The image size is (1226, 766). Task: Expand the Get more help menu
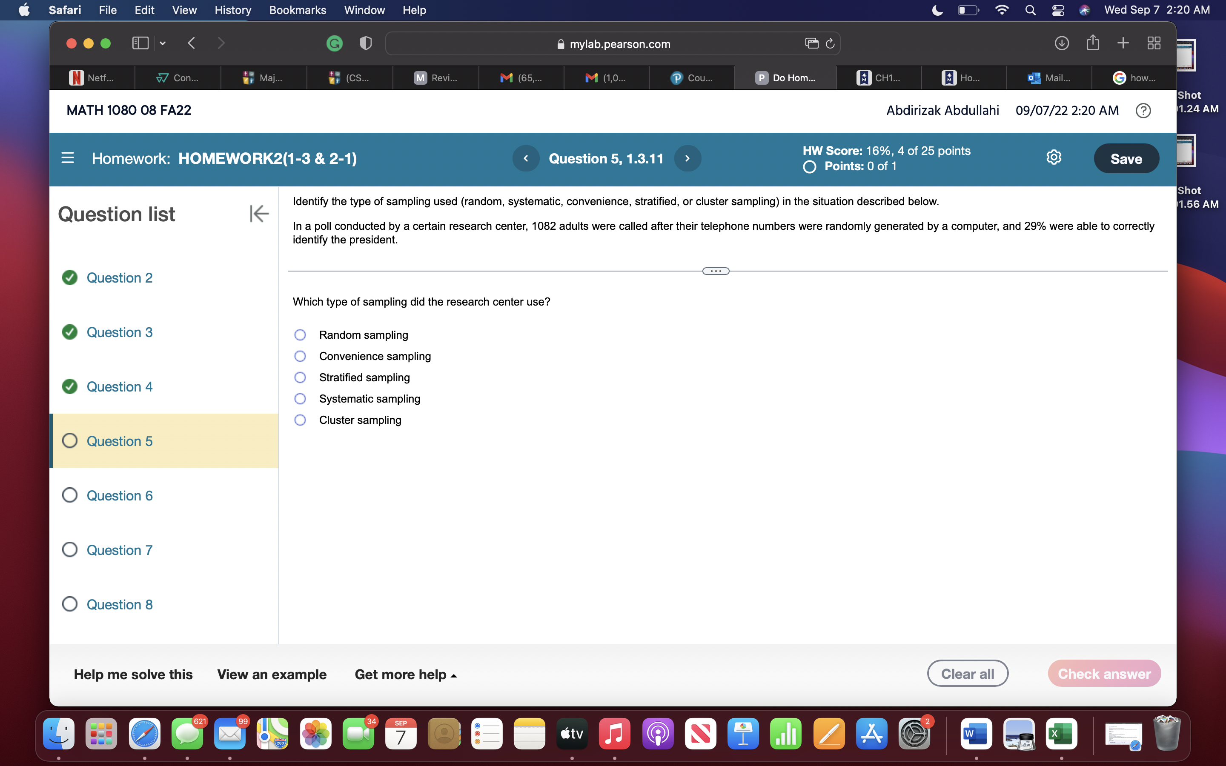405,675
